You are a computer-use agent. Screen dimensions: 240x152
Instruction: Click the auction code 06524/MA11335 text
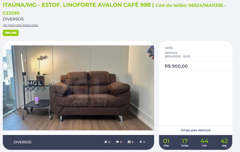point(206,5)
